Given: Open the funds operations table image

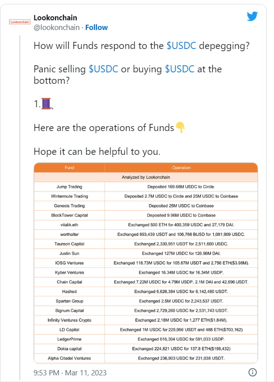Looking at the screenshot, I should [146, 263].
